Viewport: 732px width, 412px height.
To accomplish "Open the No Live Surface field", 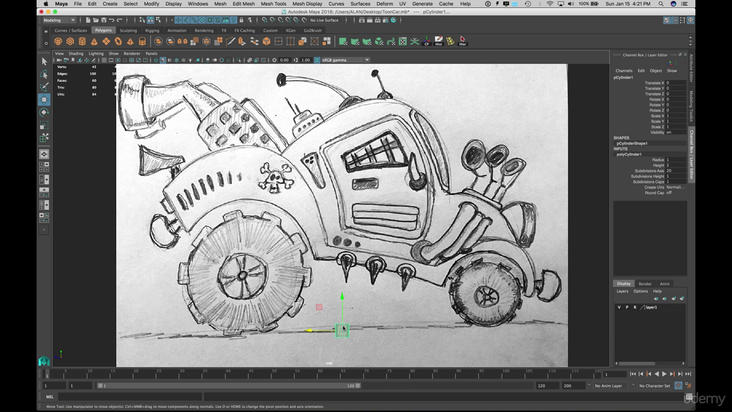I will 324,20.
